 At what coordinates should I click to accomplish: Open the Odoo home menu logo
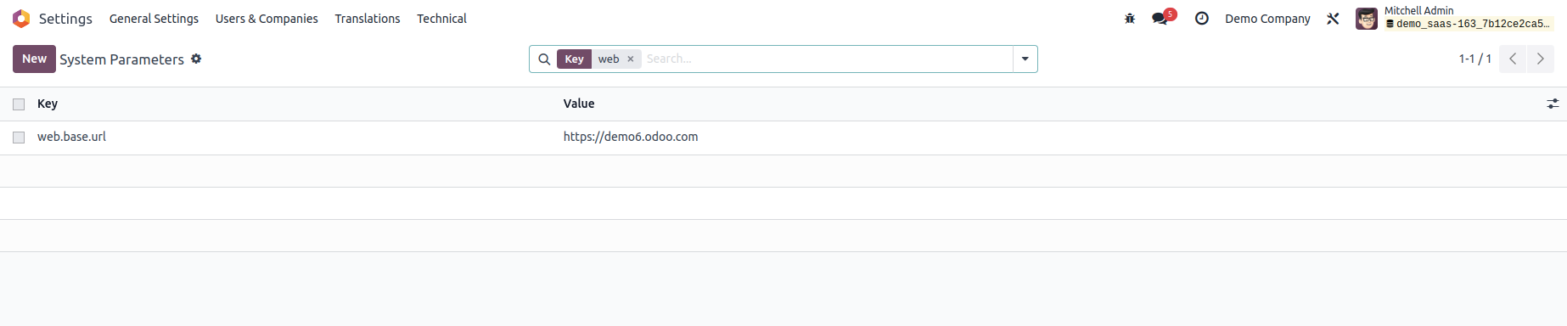click(21, 19)
